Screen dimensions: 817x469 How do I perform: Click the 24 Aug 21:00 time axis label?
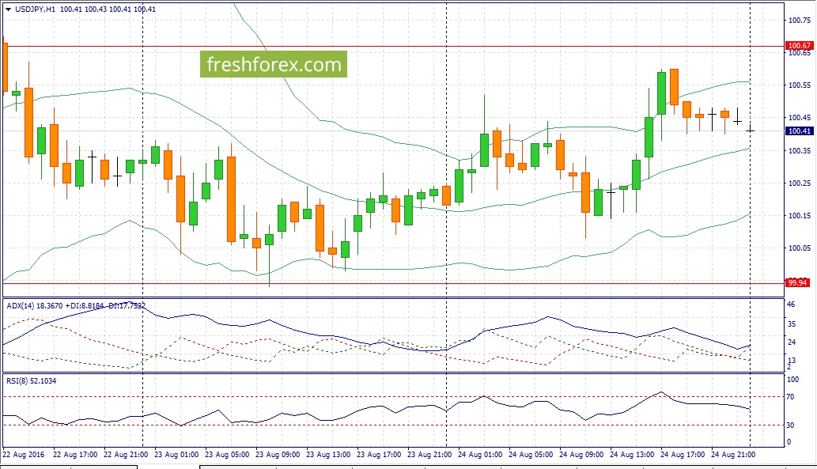[x=732, y=455]
